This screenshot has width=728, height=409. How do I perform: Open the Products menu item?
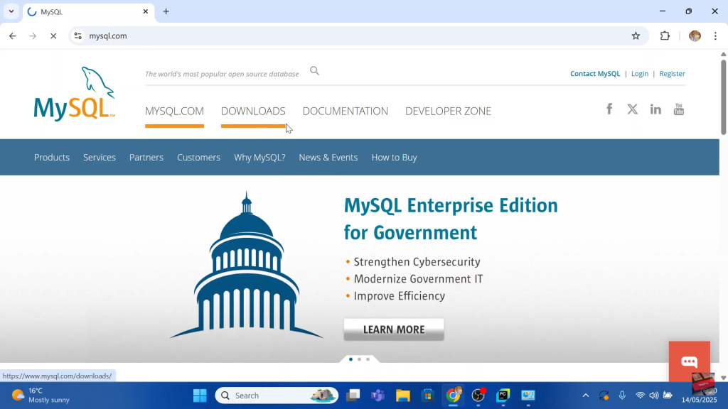(51, 158)
